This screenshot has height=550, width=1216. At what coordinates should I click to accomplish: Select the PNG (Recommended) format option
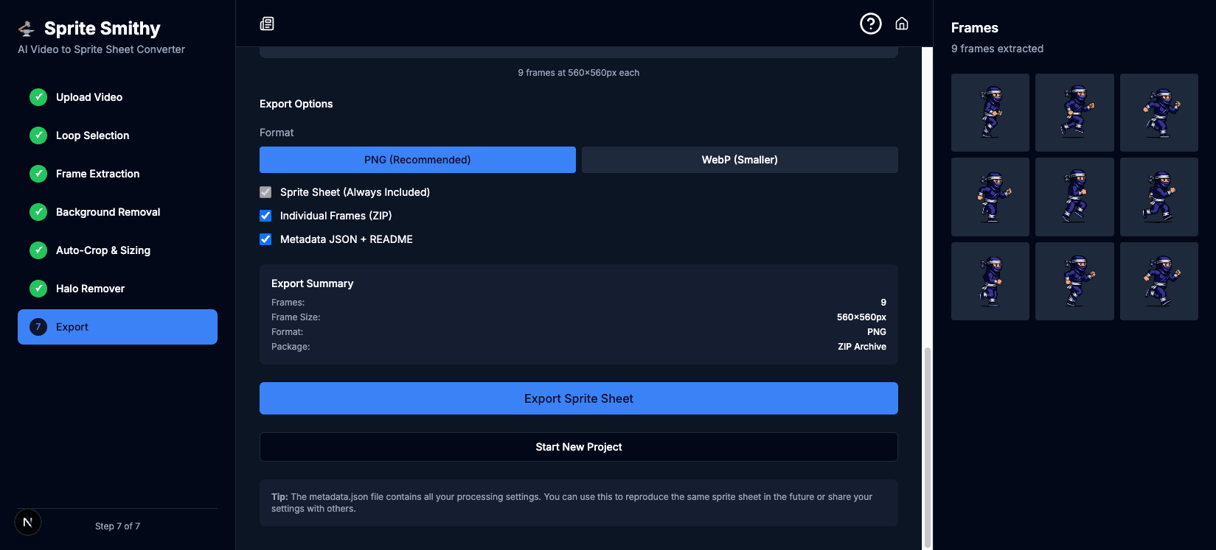(417, 160)
